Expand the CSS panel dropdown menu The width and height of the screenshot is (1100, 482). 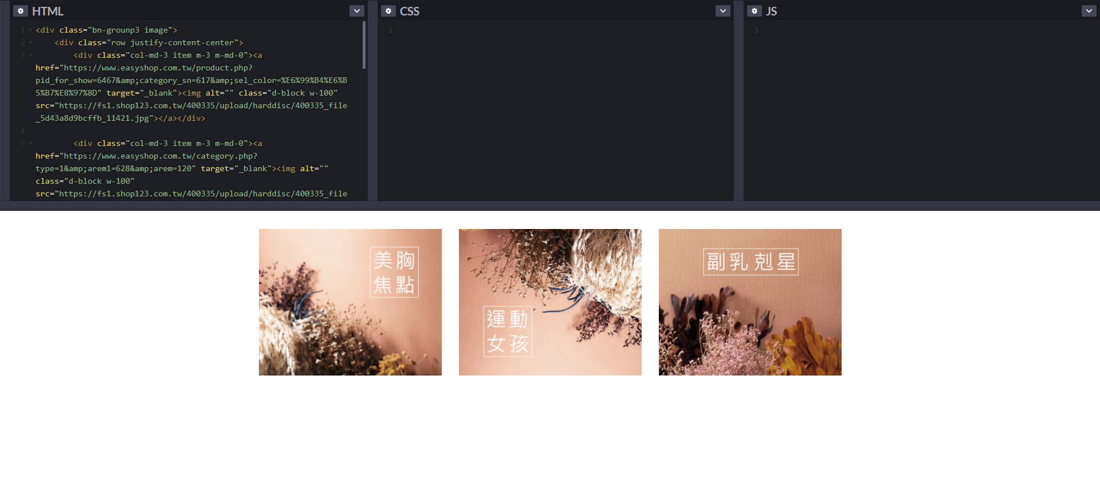(x=722, y=11)
